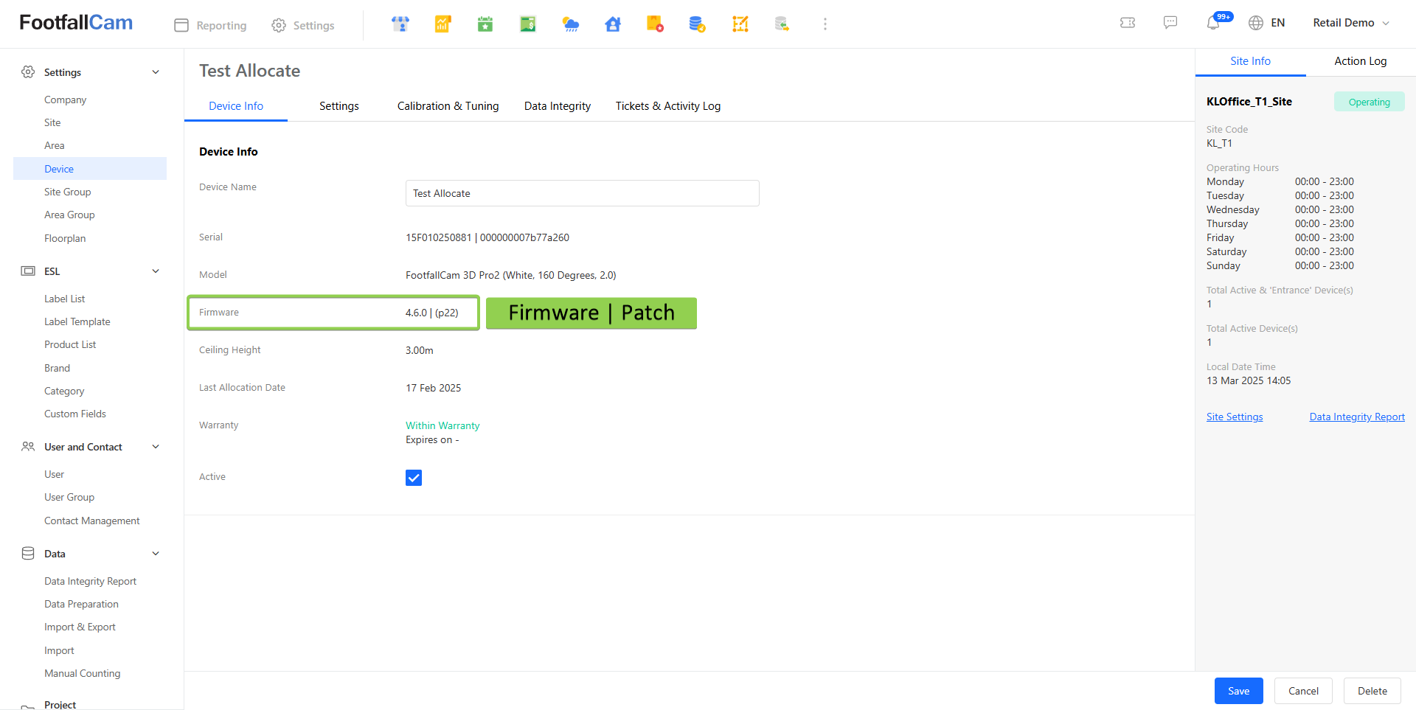Uncheck the Active checkbox
The image size is (1416, 710).
point(414,478)
